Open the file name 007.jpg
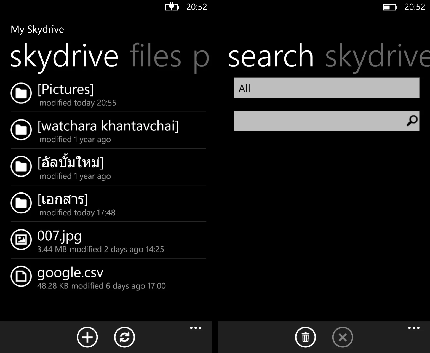The height and width of the screenshot is (353, 430). click(x=60, y=237)
